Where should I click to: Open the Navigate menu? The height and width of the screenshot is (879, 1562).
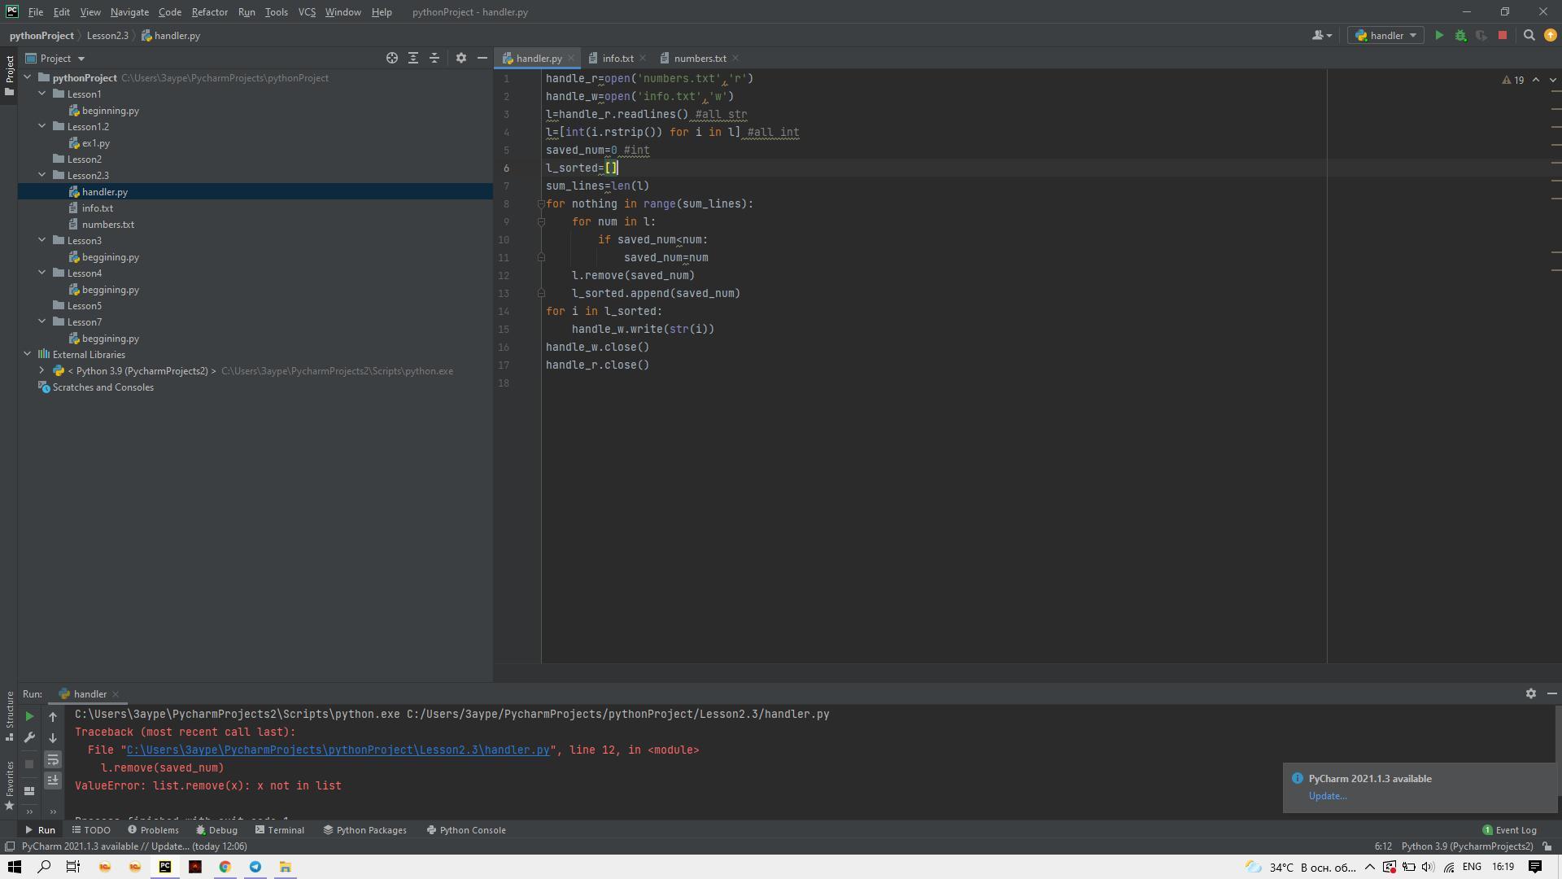coord(129,12)
